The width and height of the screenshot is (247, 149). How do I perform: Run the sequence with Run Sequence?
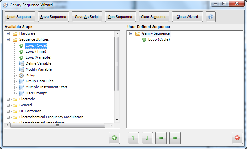120,17
